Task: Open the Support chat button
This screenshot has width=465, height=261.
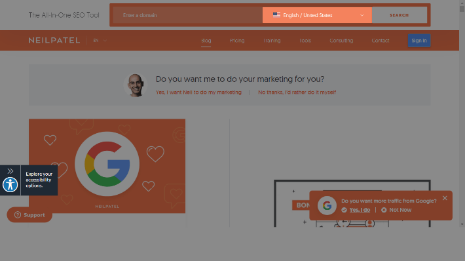Action: (29, 214)
